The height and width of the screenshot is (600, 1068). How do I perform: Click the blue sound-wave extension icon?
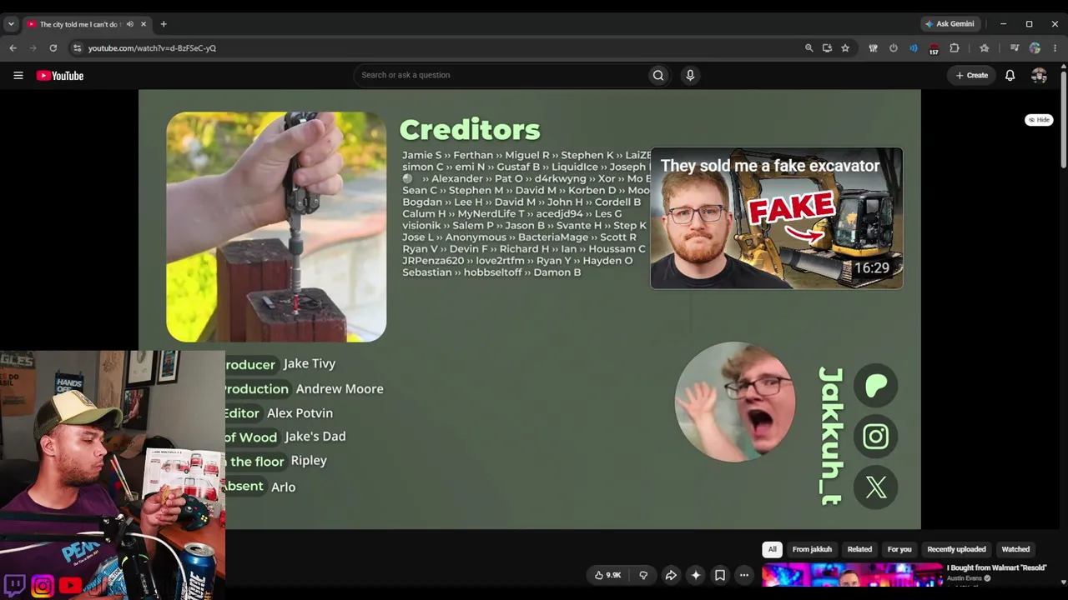[914, 48]
